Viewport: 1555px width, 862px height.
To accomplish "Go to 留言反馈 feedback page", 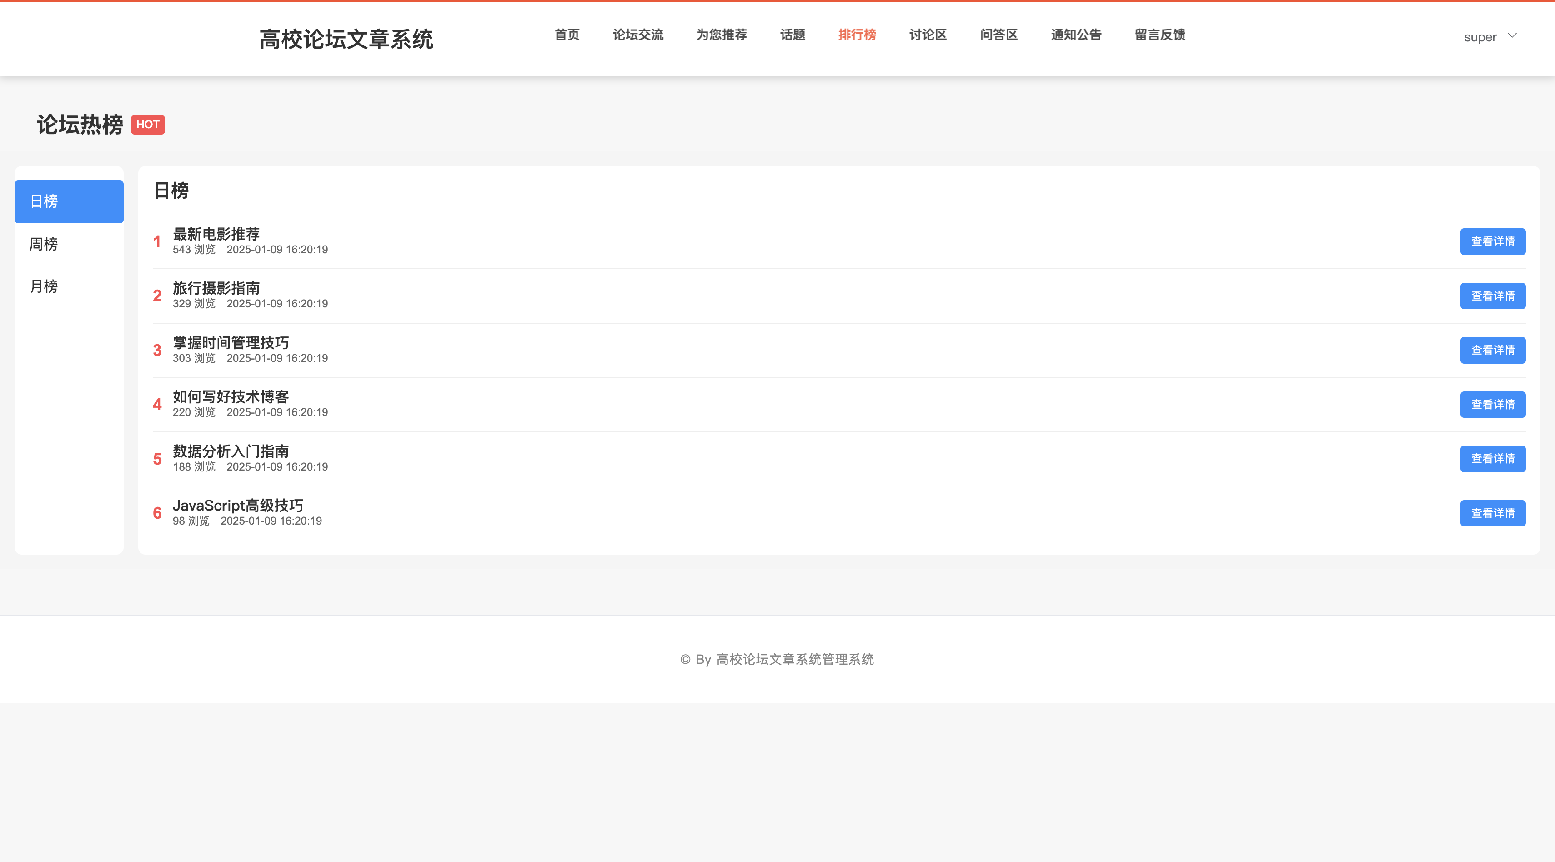I will click(x=1159, y=35).
